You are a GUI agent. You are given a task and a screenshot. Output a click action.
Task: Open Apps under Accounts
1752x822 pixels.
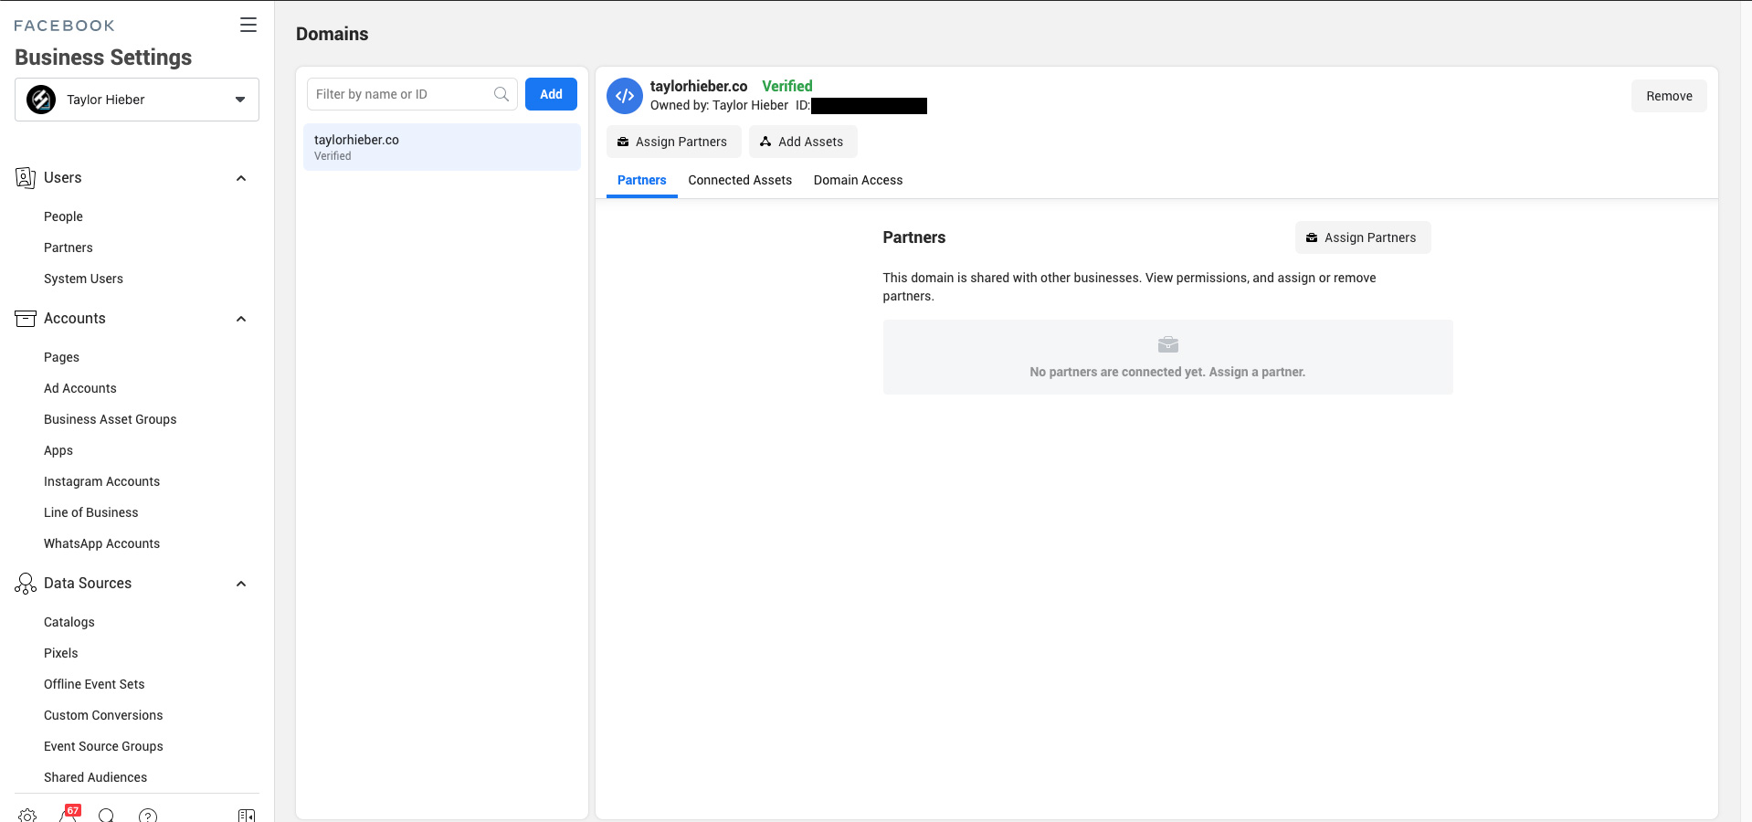[58, 450]
